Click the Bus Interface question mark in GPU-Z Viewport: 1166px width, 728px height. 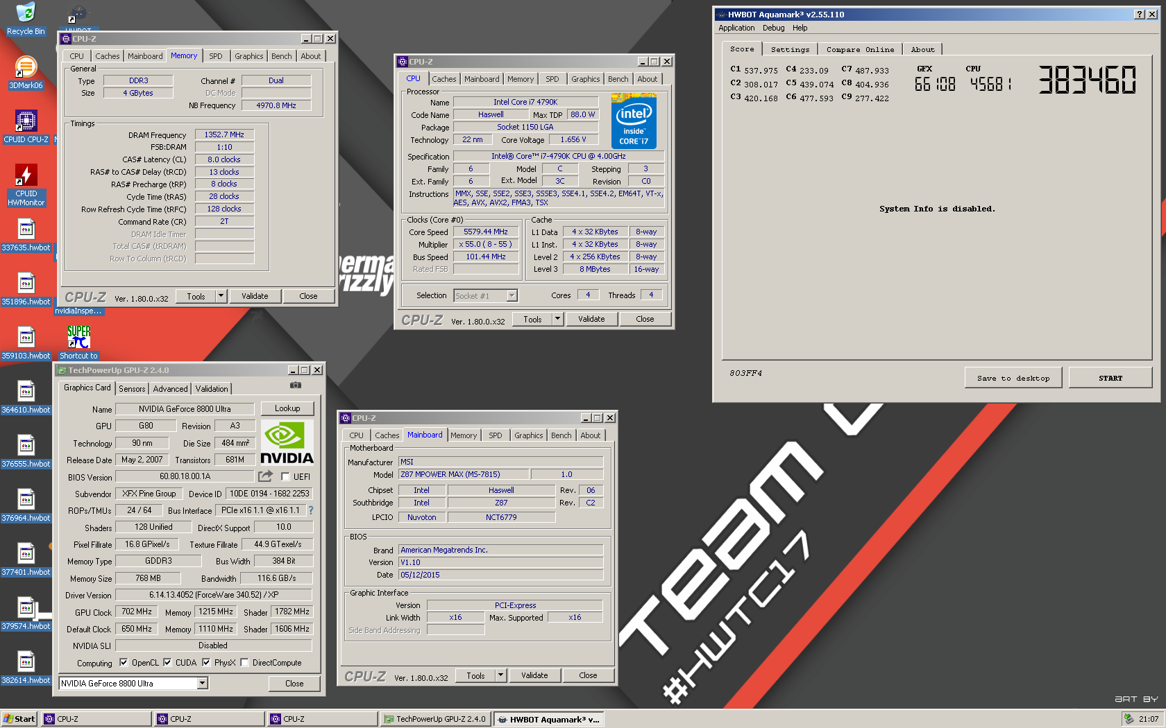(311, 510)
